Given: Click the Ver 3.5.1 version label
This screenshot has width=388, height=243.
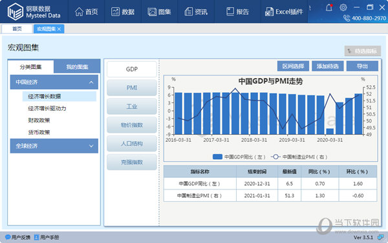Looking at the screenshot, I should 363,237.
